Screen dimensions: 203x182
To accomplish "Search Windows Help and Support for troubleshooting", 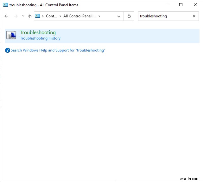I will click(58, 50).
